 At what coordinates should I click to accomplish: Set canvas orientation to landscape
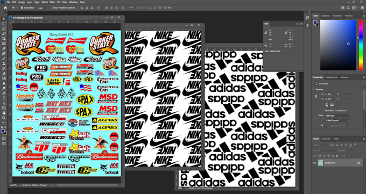tap(332, 105)
